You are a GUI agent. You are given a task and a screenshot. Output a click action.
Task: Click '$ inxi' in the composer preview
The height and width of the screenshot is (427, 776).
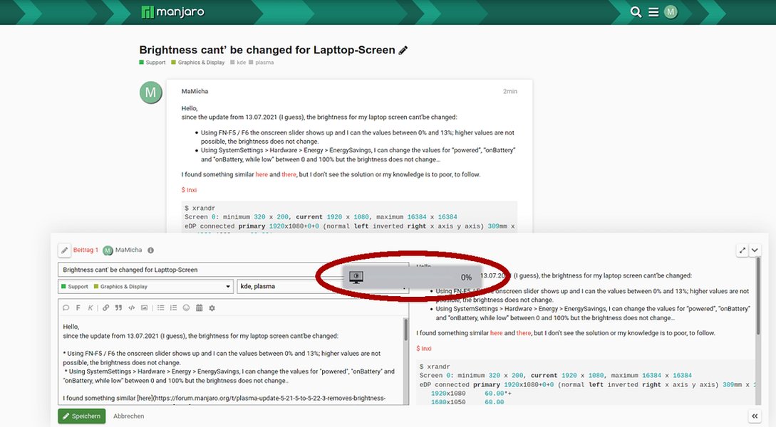point(424,349)
